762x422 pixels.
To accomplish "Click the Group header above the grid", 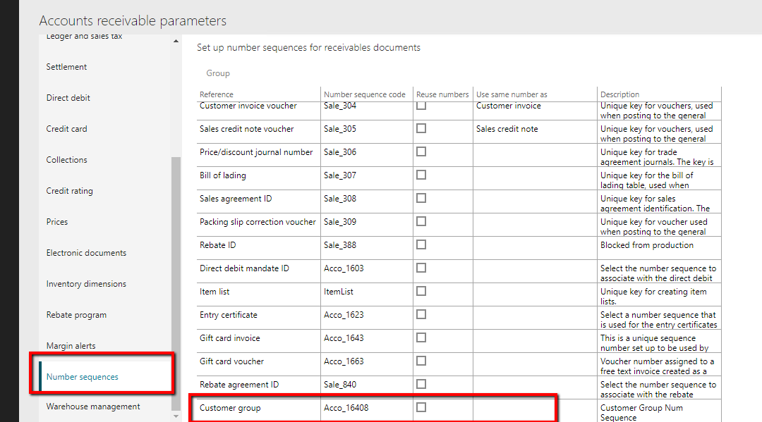I will (218, 73).
